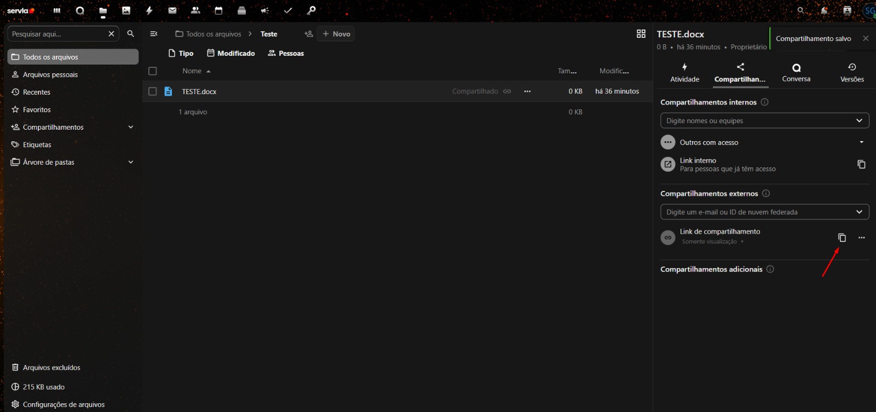The height and width of the screenshot is (412, 876).
Task: Copy the internal link to clipboard
Action: 861,164
